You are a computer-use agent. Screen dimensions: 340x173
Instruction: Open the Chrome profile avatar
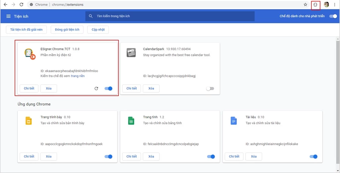326,4
